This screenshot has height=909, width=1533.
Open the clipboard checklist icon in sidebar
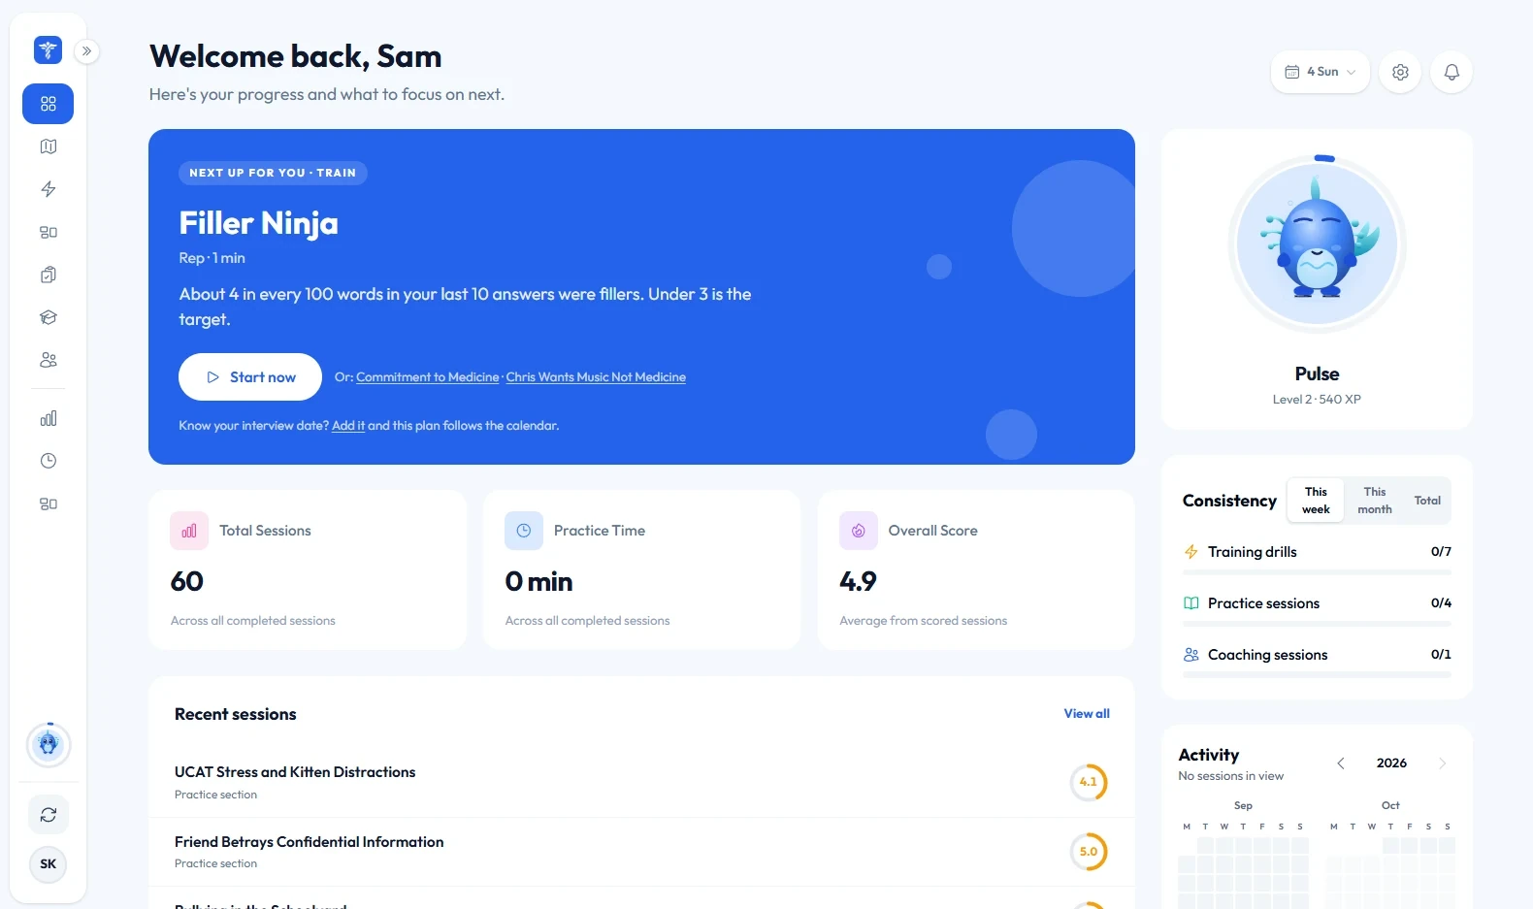point(48,275)
